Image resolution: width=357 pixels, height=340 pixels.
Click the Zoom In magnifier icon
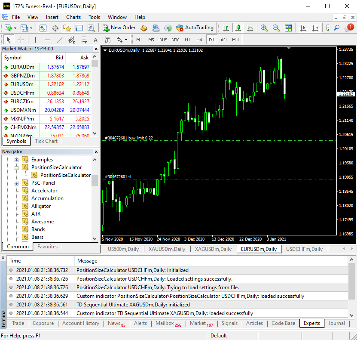click(x=264, y=28)
